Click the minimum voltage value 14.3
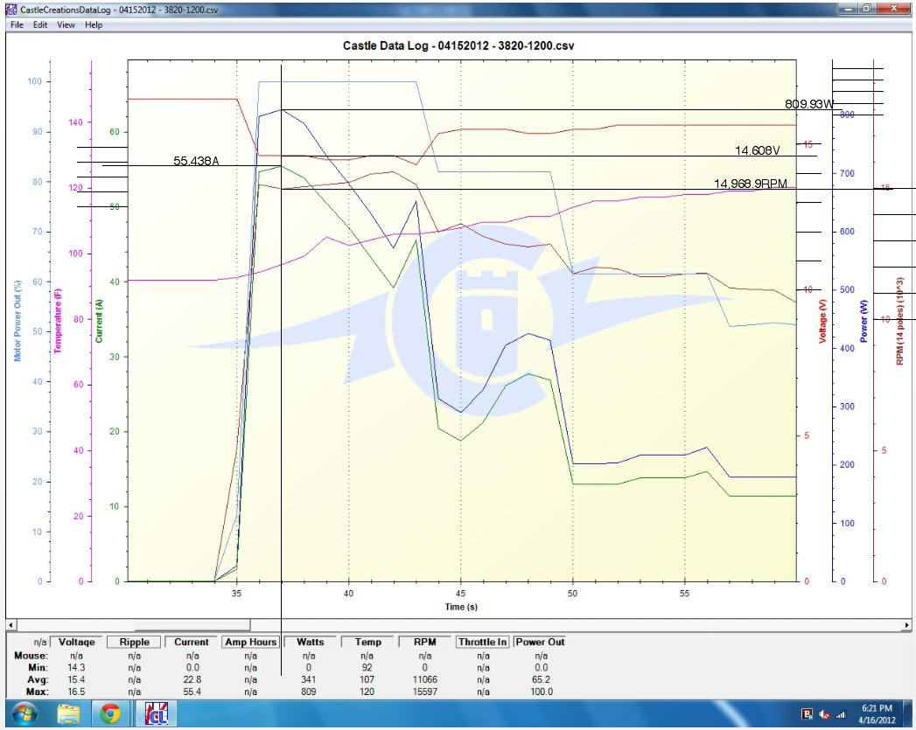This screenshot has height=730, width=916. [x=76, y=668]
